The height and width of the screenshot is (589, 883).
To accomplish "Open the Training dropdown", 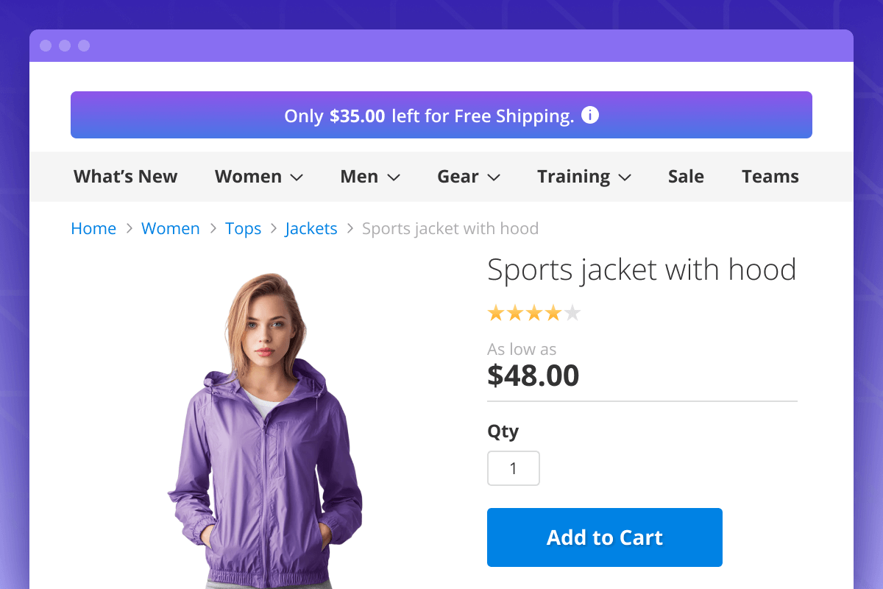I will tap(584, 177).
